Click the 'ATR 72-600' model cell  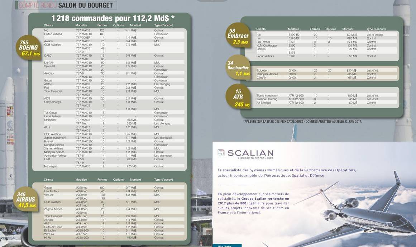click(x=296, y=103)
